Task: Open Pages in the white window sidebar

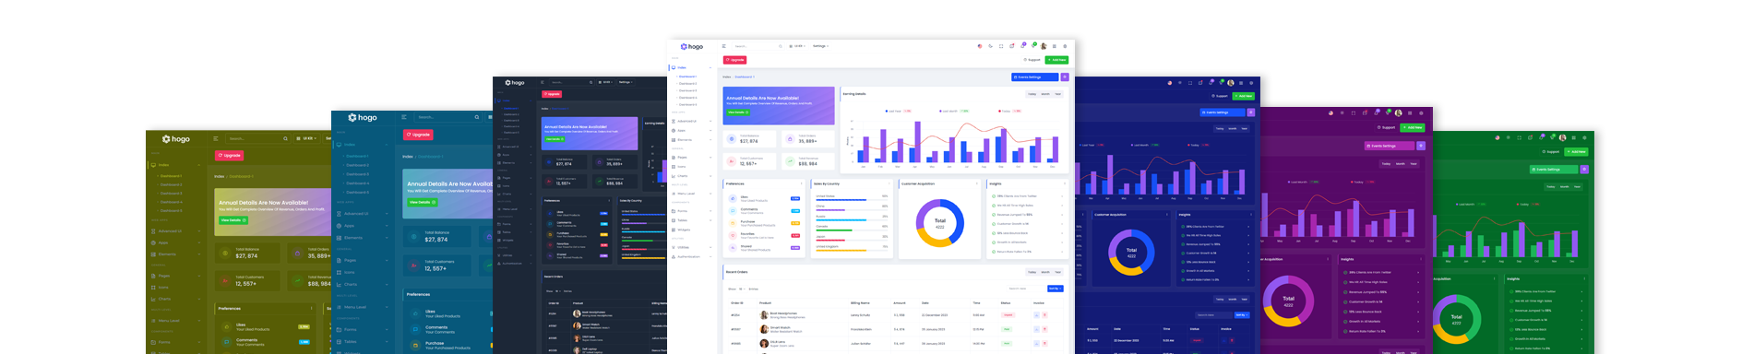Action: coord(692,157)
